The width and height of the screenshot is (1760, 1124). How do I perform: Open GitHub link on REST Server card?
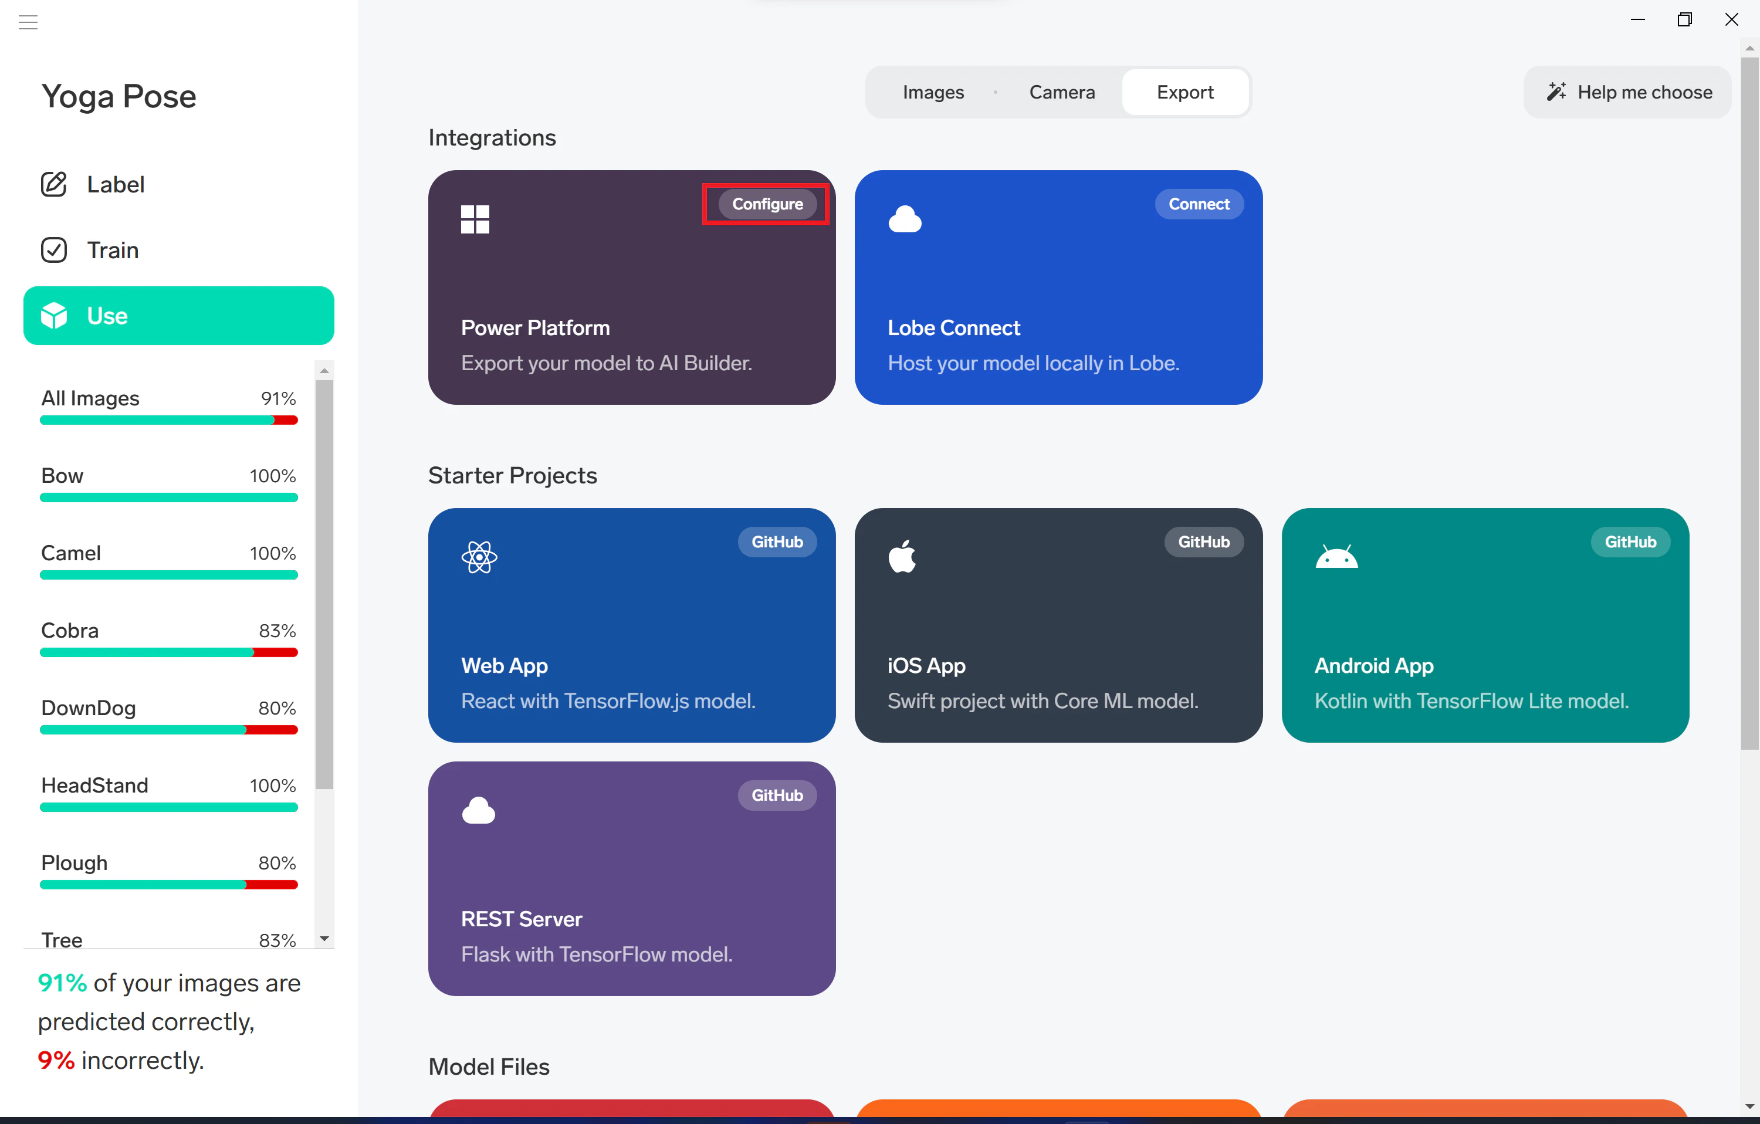777,795
